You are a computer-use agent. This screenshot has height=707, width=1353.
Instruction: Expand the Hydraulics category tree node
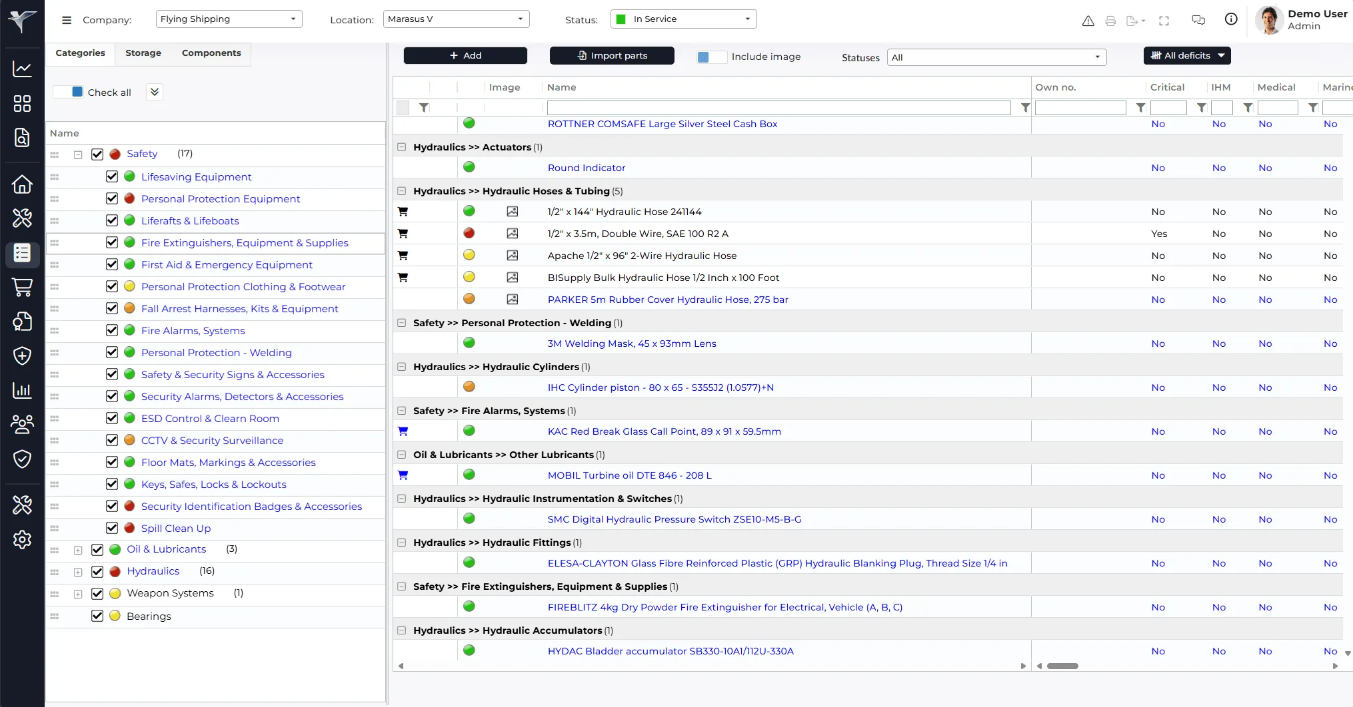pyautogui.click(x=78, y=572)
